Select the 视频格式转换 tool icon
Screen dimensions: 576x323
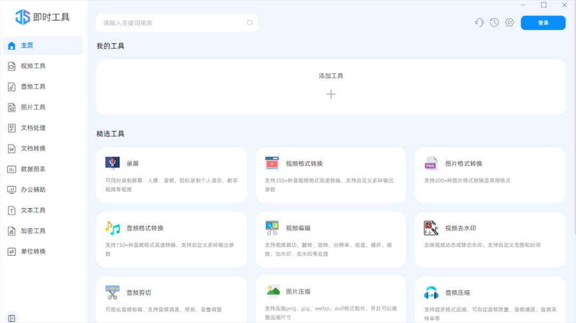[272, 162]
